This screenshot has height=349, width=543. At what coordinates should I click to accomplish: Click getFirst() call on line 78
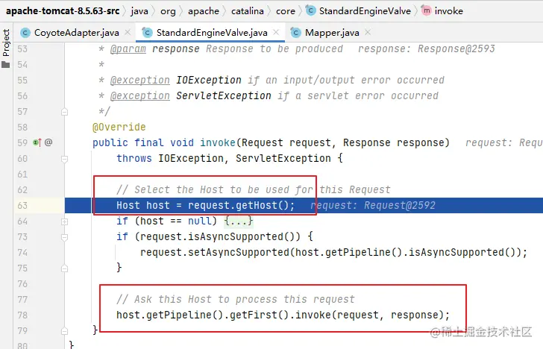(x=260, y=315)
